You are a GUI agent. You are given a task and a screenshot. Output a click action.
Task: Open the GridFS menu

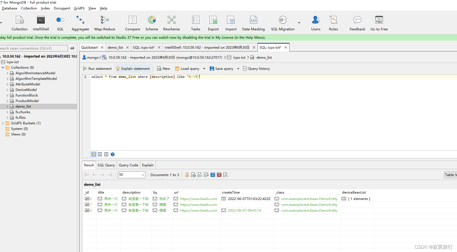[79, 8]
